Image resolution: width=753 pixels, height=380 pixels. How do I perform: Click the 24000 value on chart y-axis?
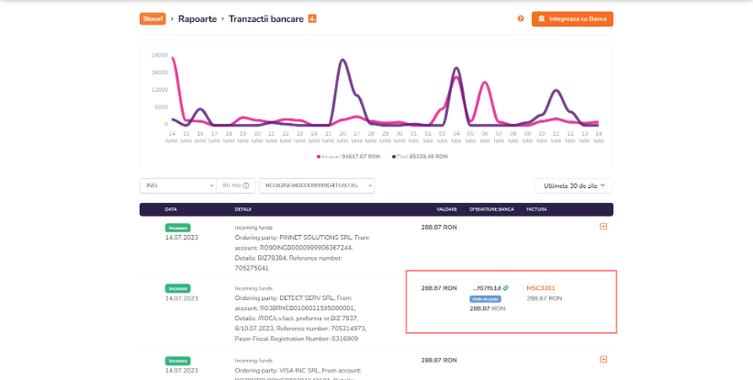click(x=160, y=55)
